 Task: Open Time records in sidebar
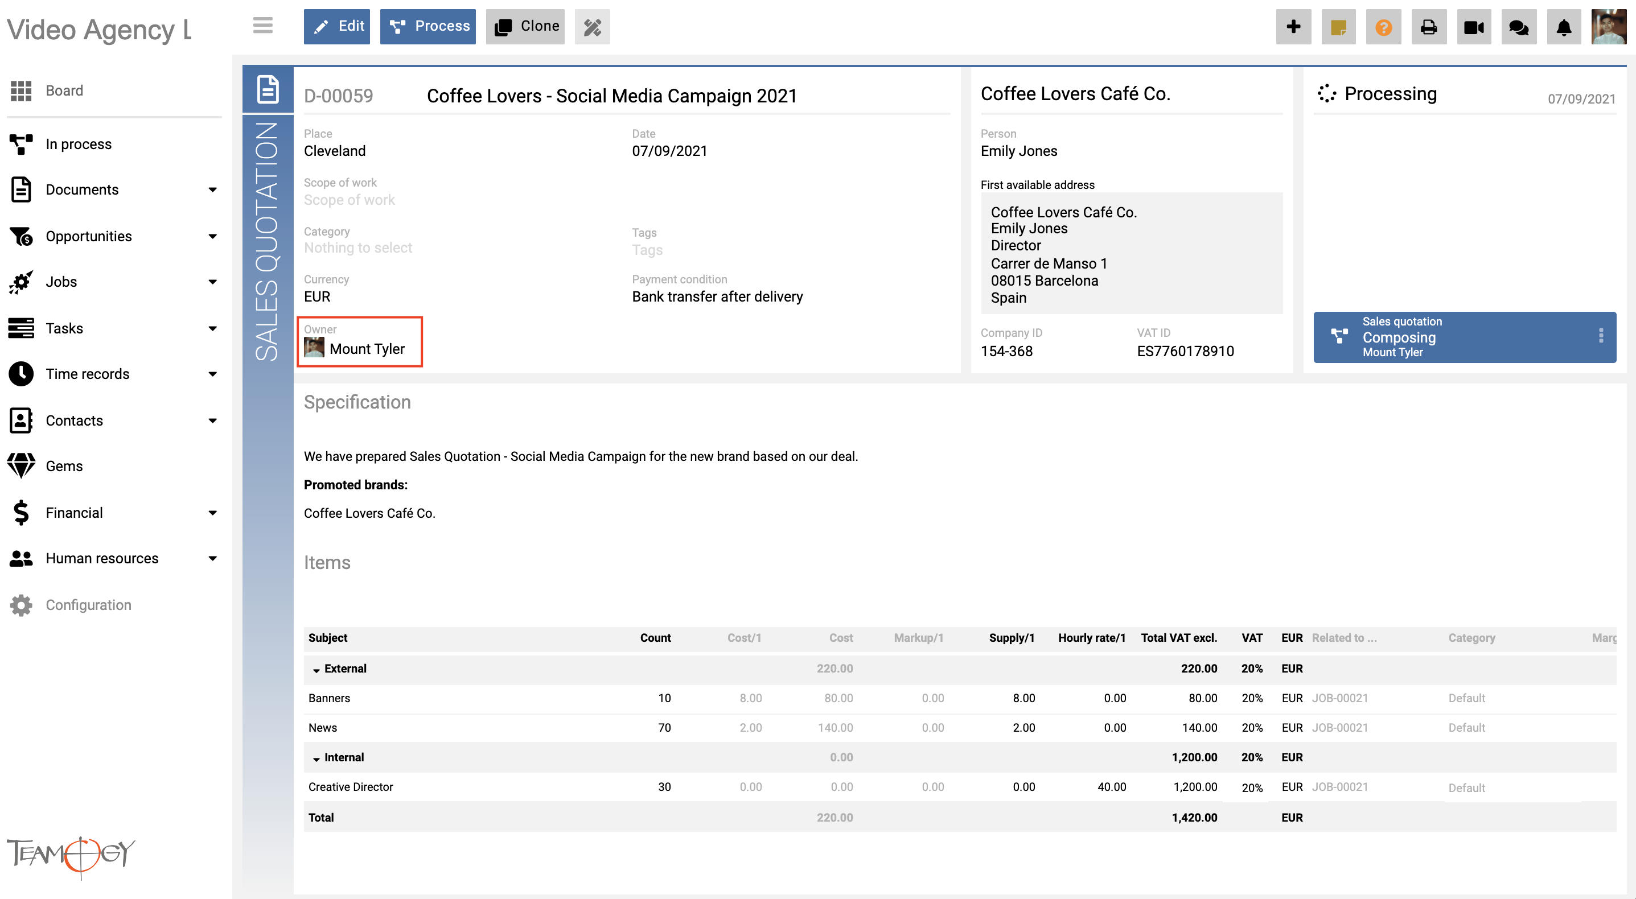(x=87, y=374)
